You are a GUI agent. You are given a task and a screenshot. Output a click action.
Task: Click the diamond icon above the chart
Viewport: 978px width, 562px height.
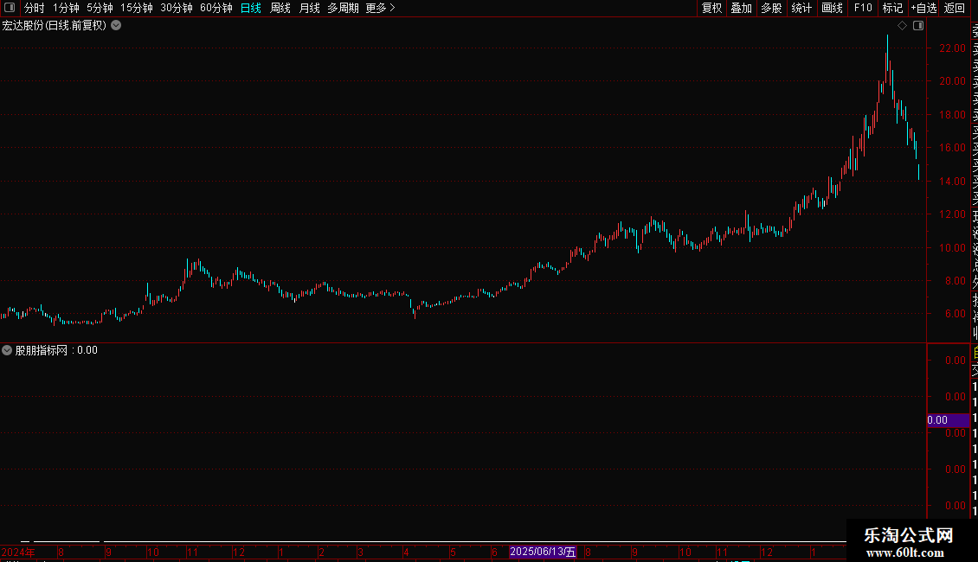902,26
